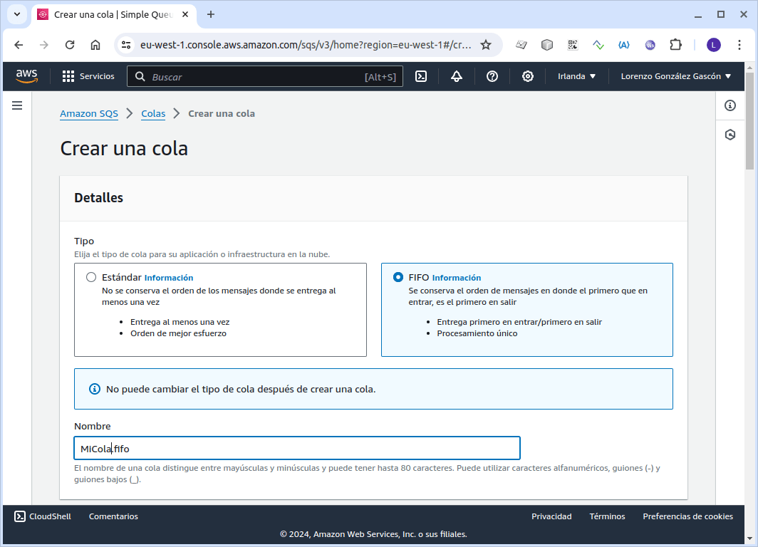Open the Extensions puzzle icon

point(675,45)
